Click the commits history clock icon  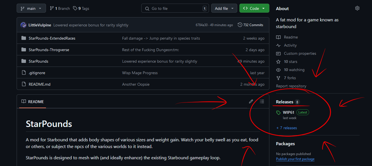point(240,25)
